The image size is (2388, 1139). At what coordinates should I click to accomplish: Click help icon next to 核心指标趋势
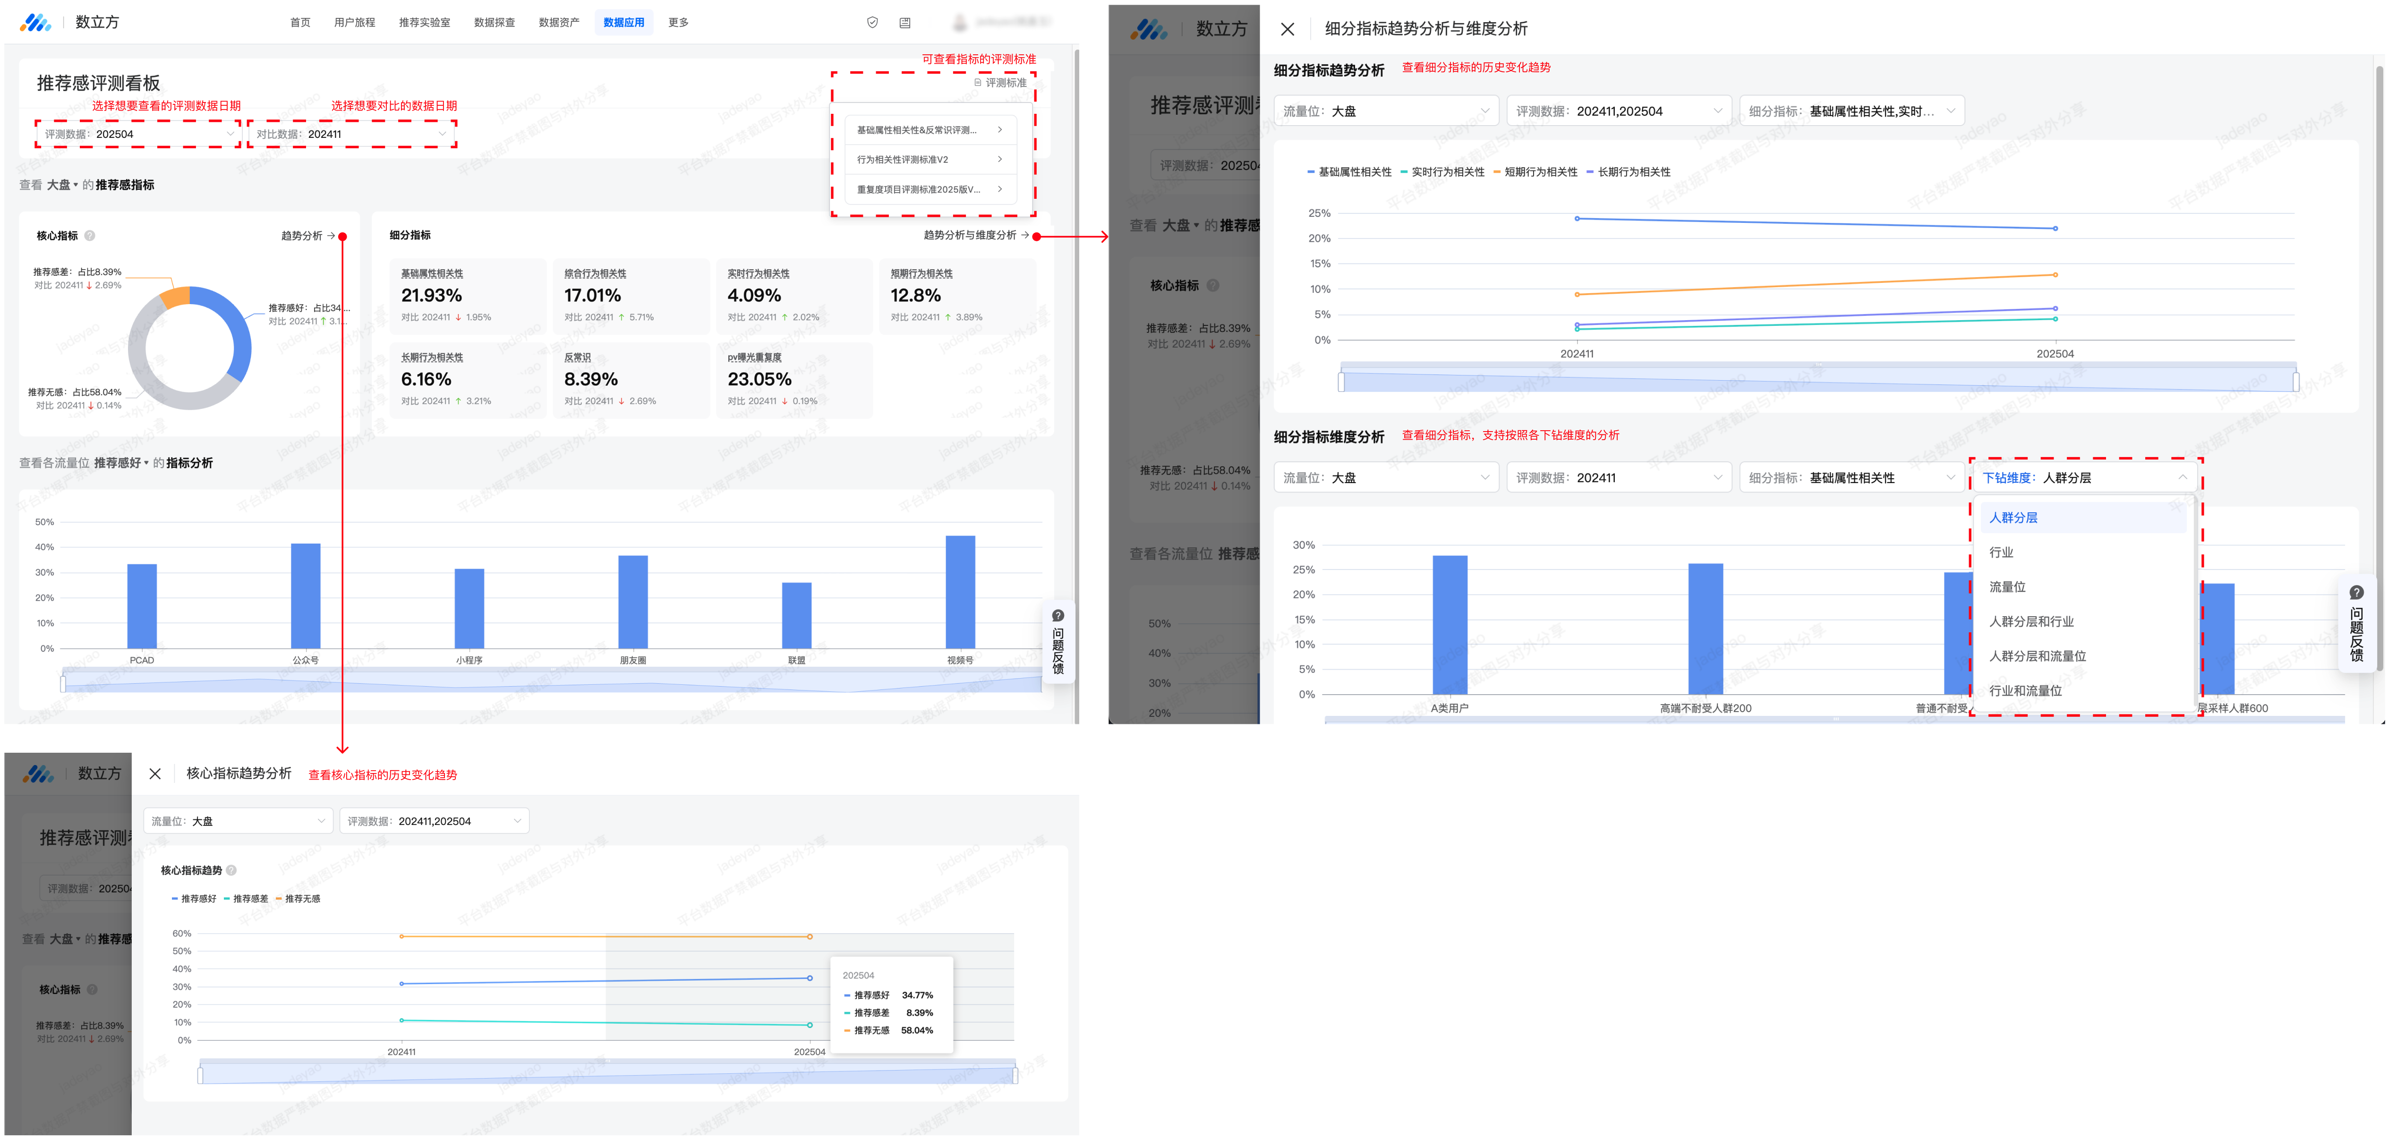click(x=232, y=870)
